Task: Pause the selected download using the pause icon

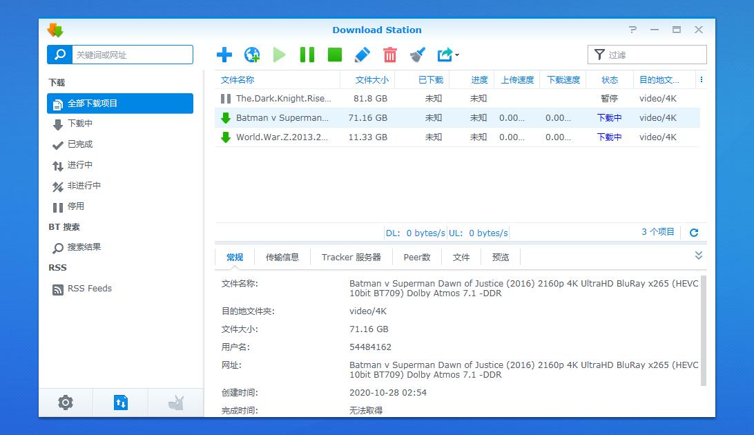Action: tap(307, 55)
